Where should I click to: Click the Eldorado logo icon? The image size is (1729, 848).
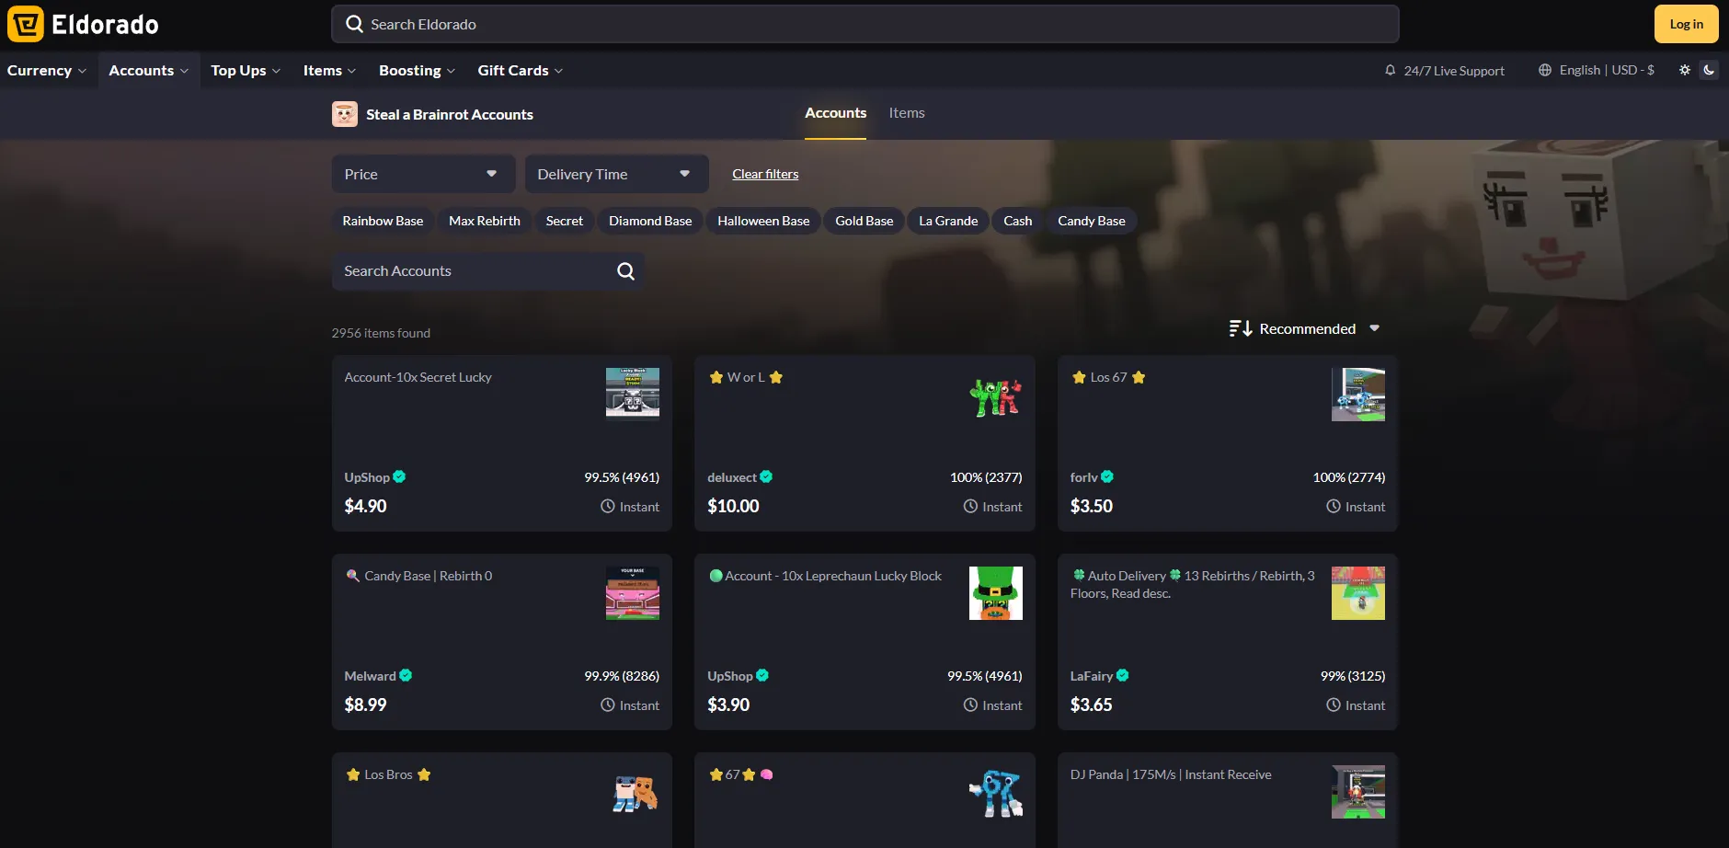click(x=26, y=25)
